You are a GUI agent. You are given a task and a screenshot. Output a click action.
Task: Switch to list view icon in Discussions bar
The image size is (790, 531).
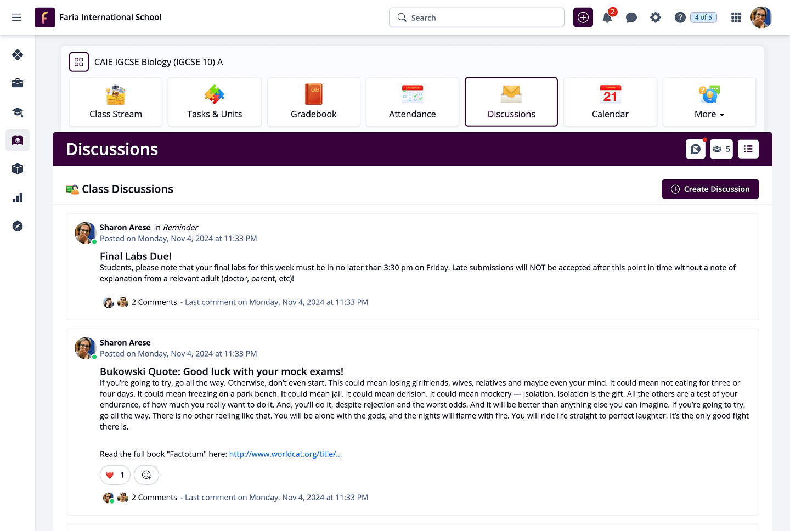click(x=748, y=149)
